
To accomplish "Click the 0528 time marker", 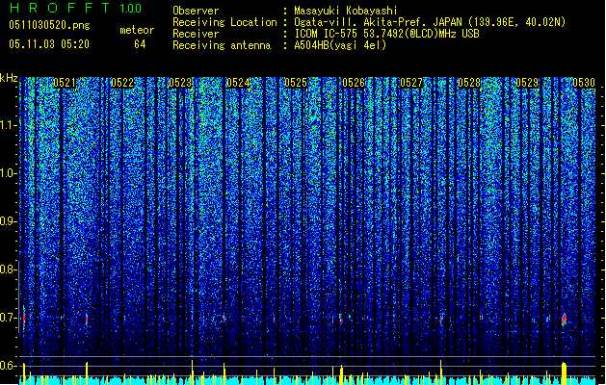I will (469, 83).
